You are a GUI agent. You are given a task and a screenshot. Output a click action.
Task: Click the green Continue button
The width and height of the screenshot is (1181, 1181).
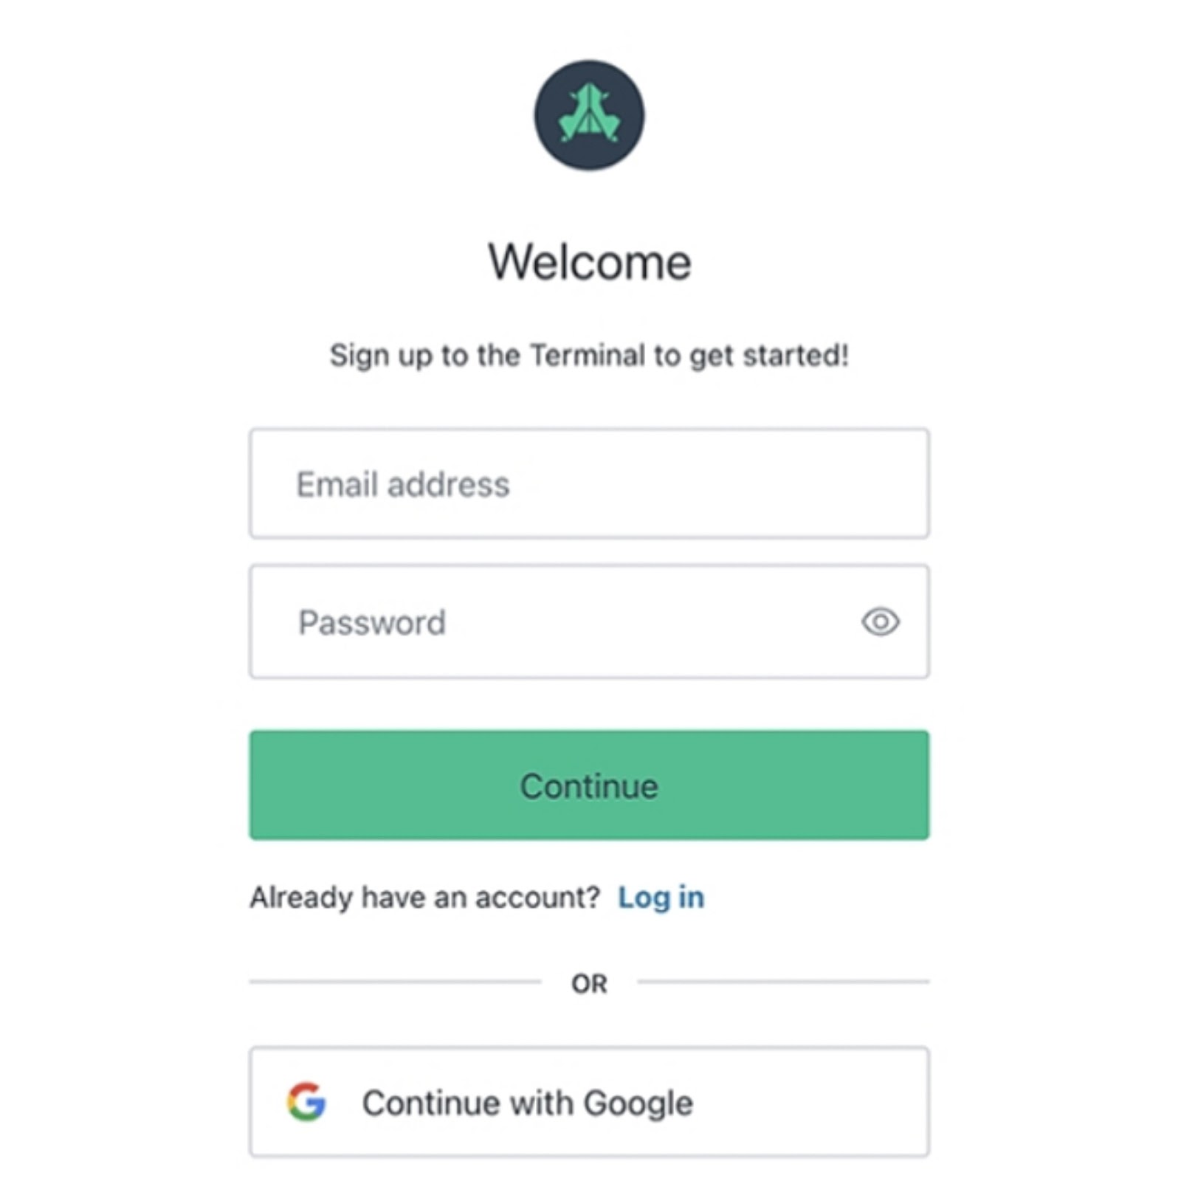pyautogui.click(x=589, y=785)
